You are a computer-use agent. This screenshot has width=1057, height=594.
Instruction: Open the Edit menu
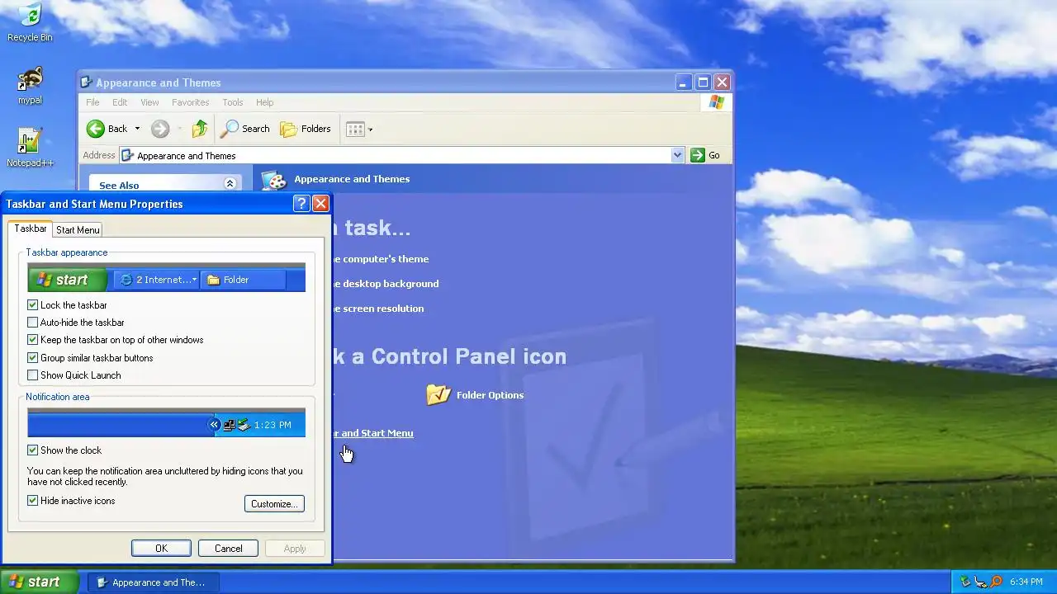120,102
